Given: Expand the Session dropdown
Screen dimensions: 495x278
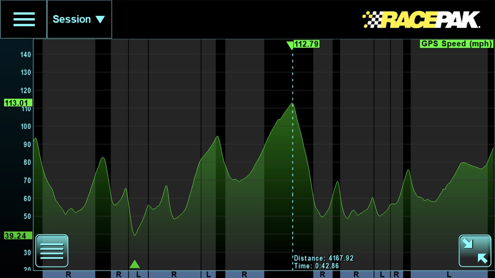Looking at the screenshot, I should (x=79, y=19).
